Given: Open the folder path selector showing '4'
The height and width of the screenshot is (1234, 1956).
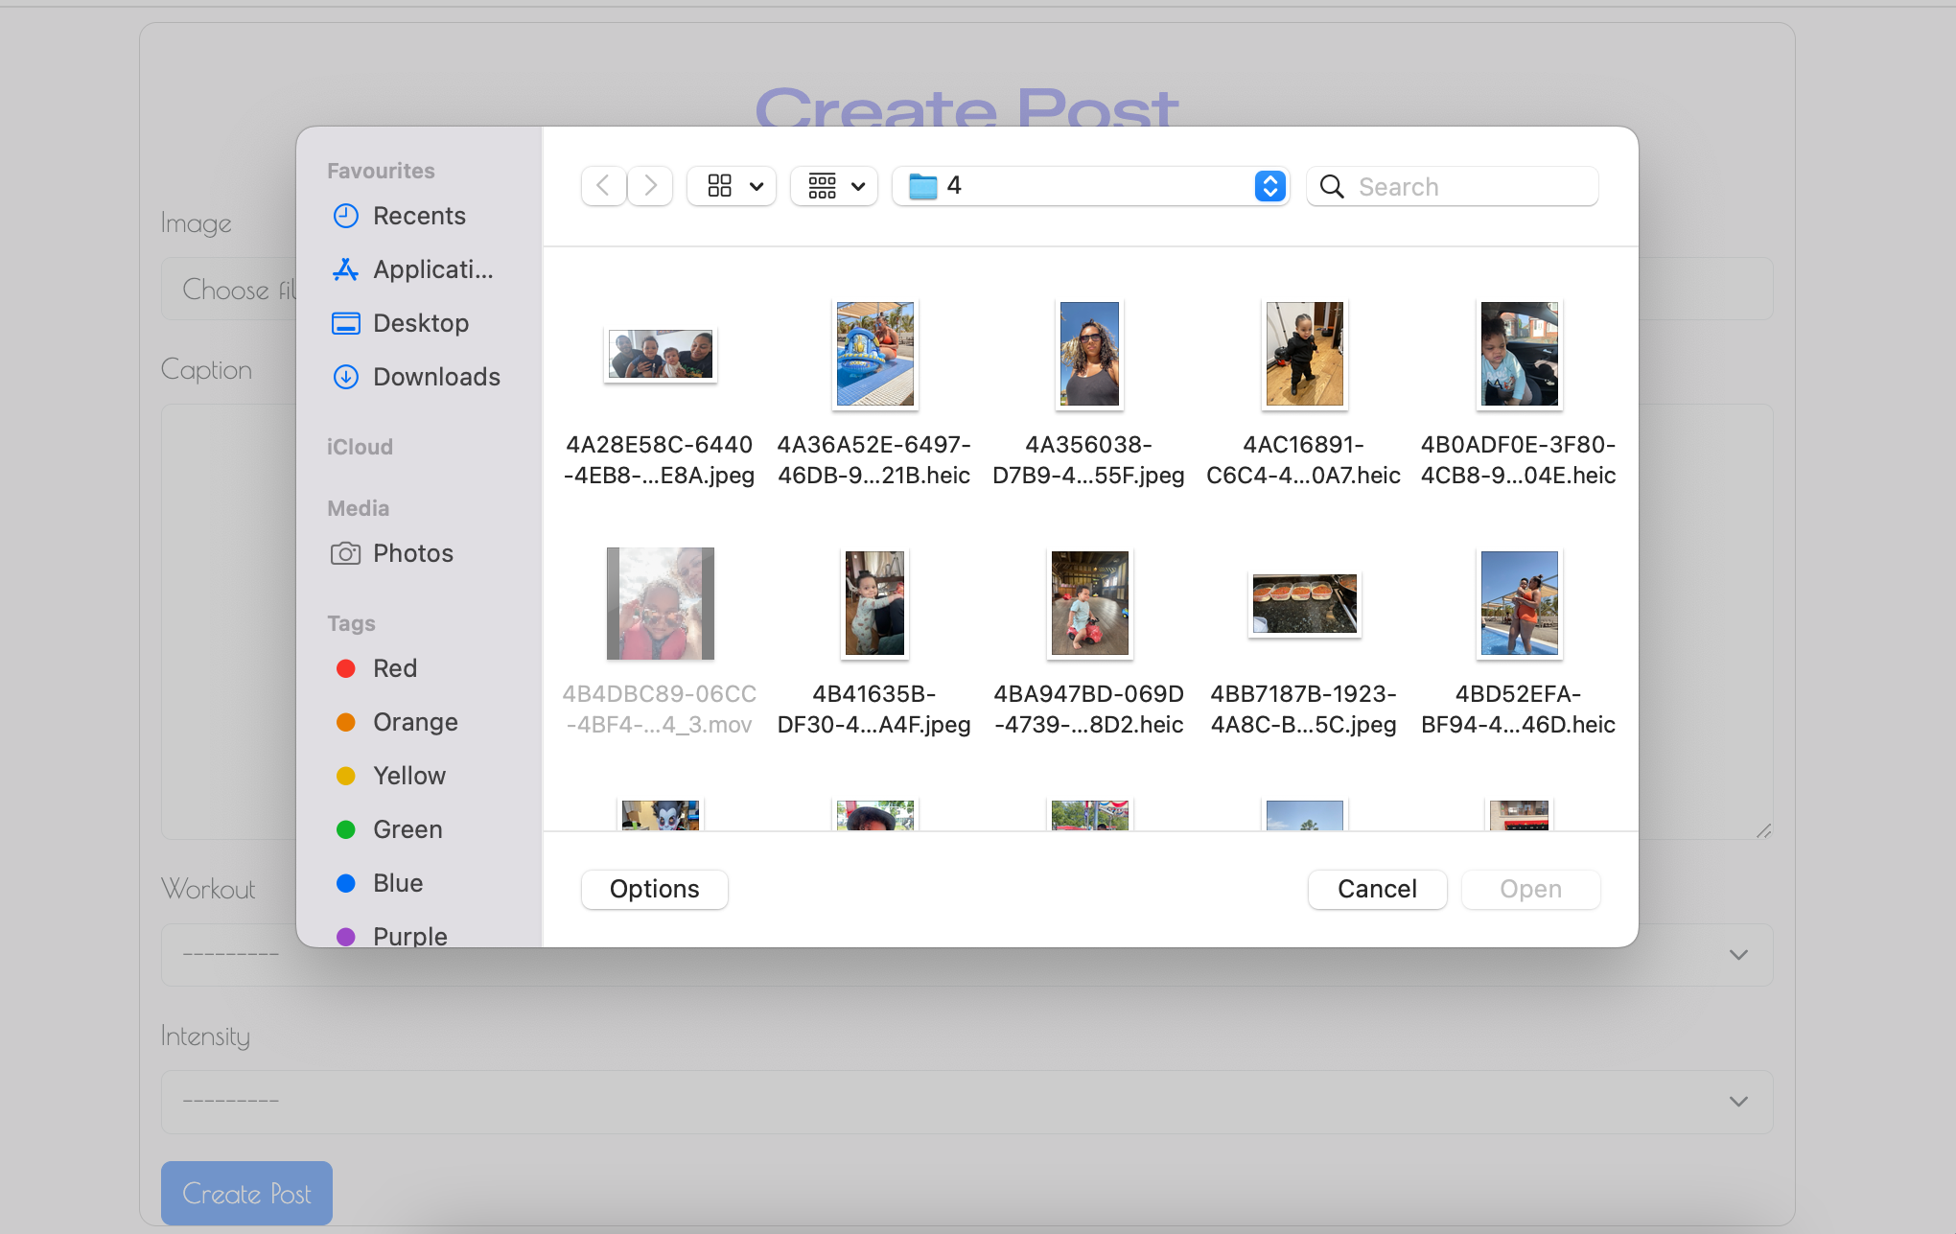Looking at the screenshot, I should point(1090,186).
